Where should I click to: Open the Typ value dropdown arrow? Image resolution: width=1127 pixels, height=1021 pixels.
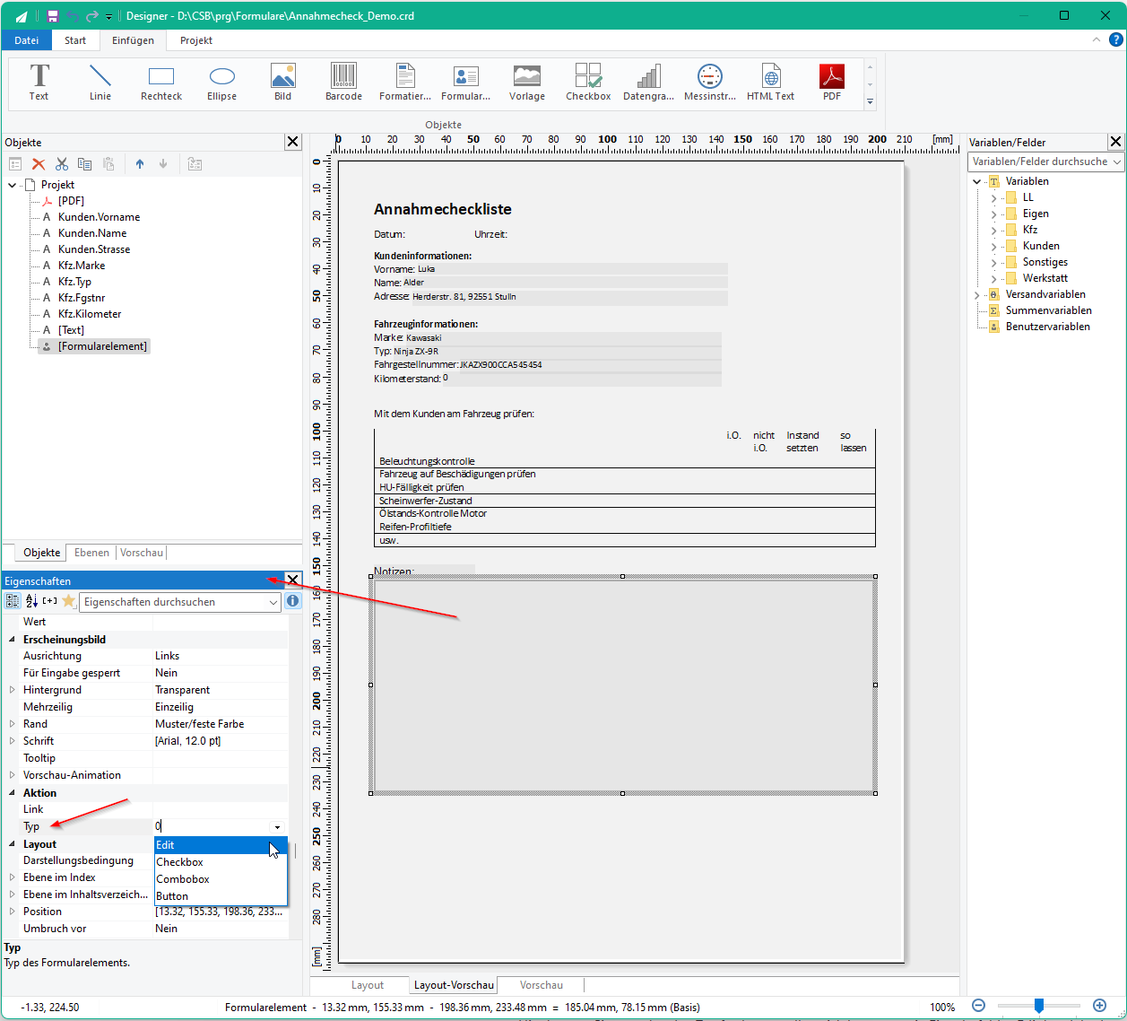click(277, 827)
